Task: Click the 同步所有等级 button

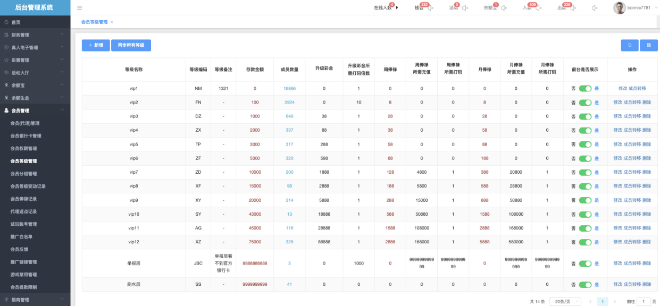Action: click(131, 45)
